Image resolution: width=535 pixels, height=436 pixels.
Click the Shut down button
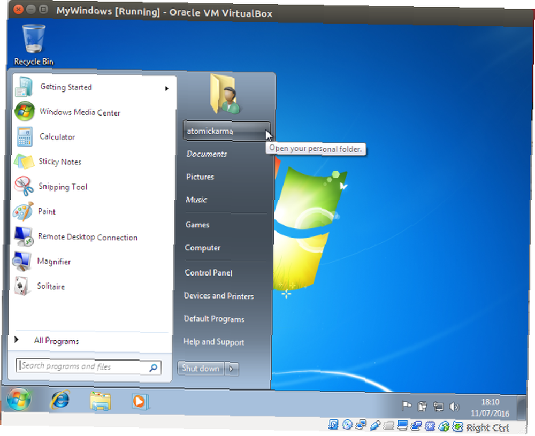click(201, 369)
